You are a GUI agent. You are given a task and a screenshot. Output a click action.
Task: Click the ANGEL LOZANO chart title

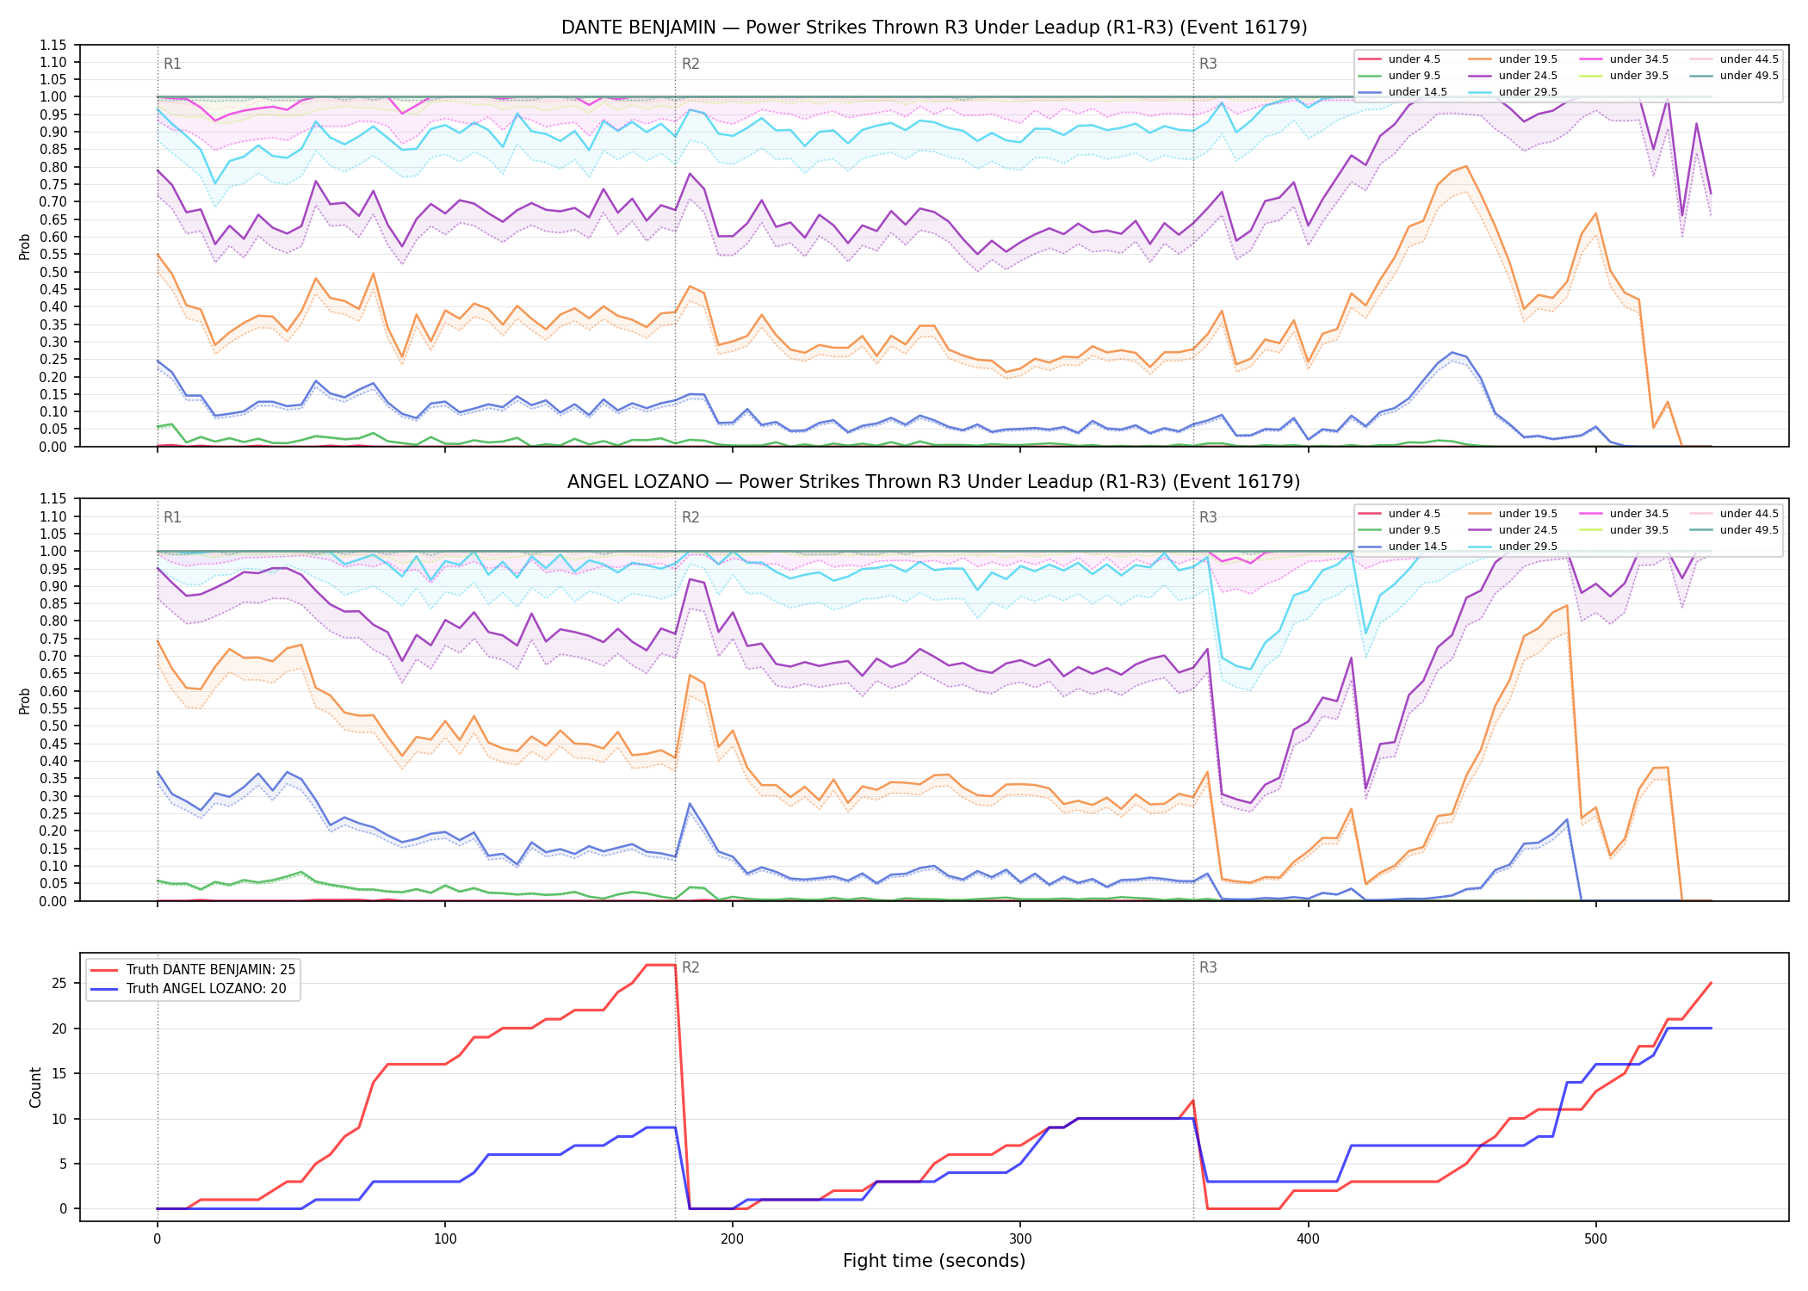click(934, 482)
